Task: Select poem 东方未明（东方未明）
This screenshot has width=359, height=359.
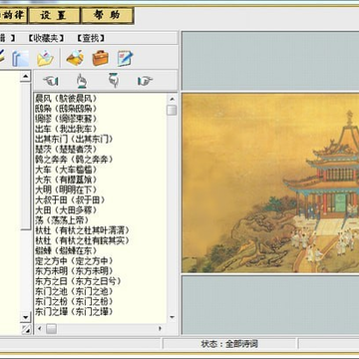Action: pos(74,271)
